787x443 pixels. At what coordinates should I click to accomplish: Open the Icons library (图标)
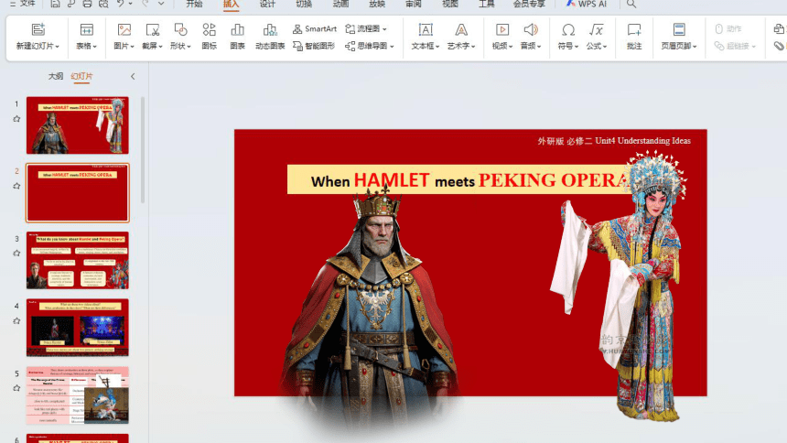210,37
